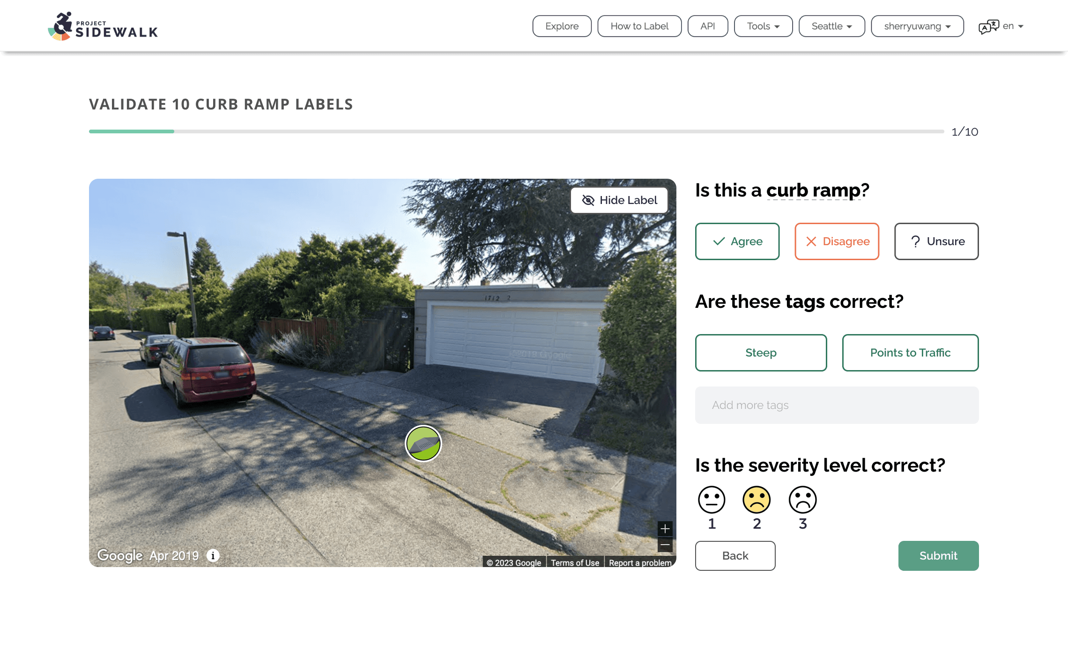The height and width of the screenshot is (670, 1068).
Task: Click the Project Sidewalk logo
Action: coord(103,26)
